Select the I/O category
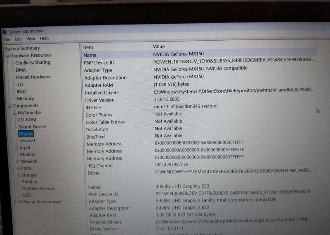Image resolution: width=330 pixels, height=235 pixels. tap(20, 84)
